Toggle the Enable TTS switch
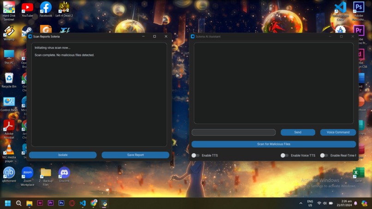The image size is (372, 209). point(196,155)
